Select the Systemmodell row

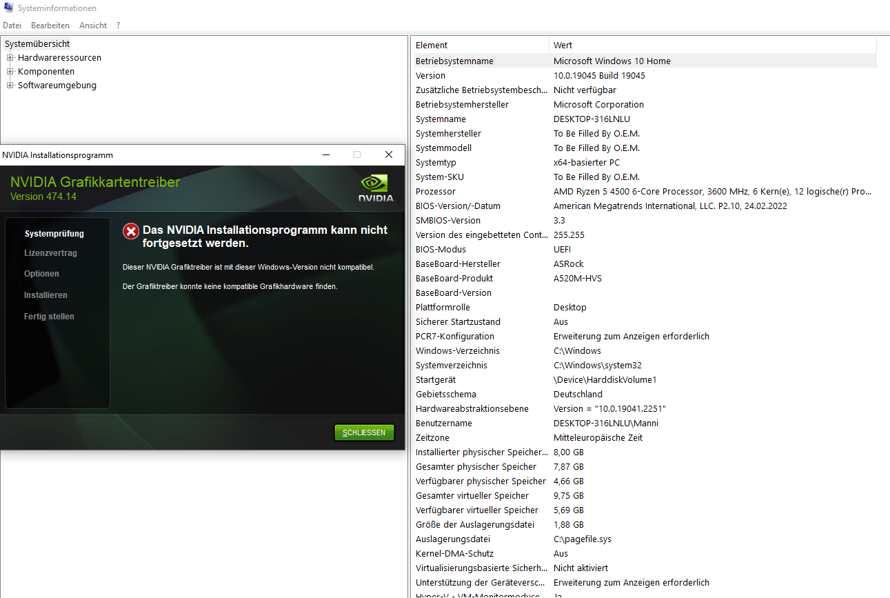coord(645,148)
